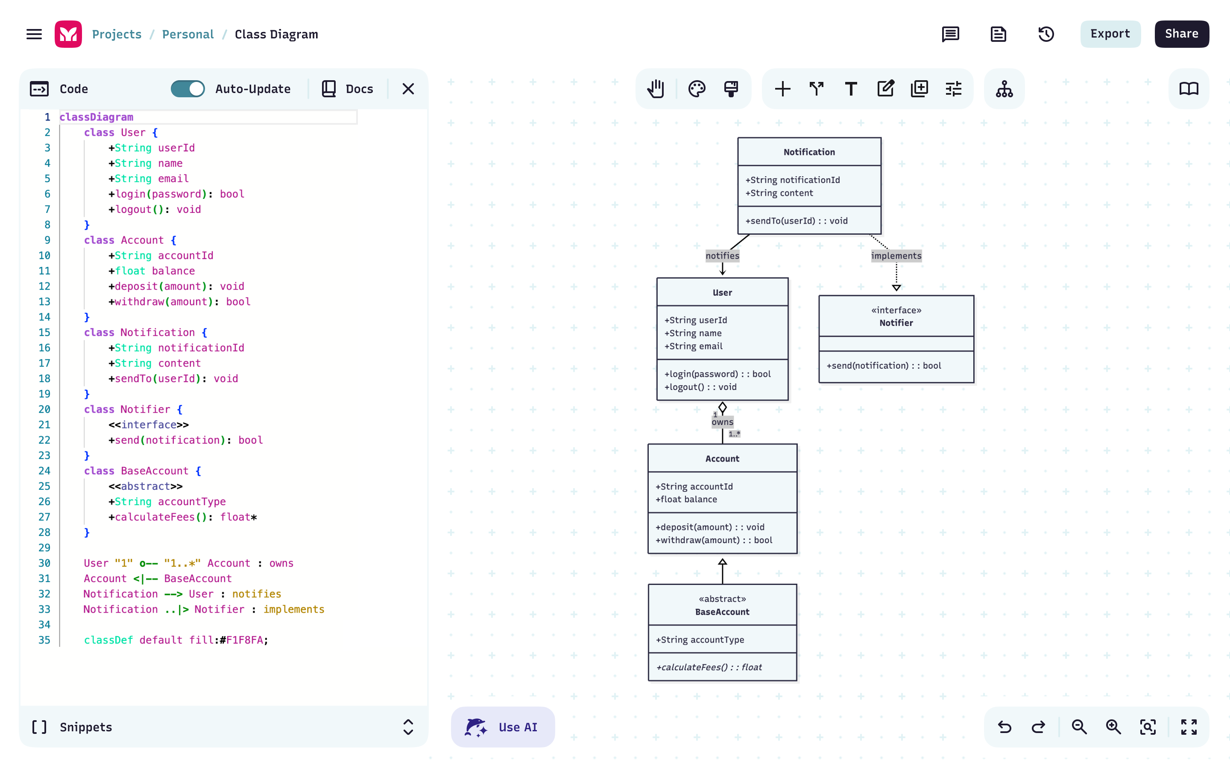This screenshot has width=1230, height=768.
Task: Edit the classDiagram code on line 1
Action: [x=97, y=117]
